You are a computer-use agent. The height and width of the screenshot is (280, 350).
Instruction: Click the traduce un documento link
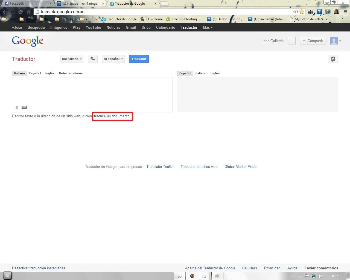(112, 116)
